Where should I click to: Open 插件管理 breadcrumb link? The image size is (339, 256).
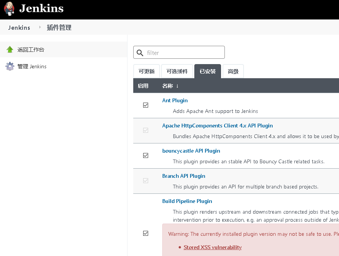pyautogui.click(x=59, y=27)
